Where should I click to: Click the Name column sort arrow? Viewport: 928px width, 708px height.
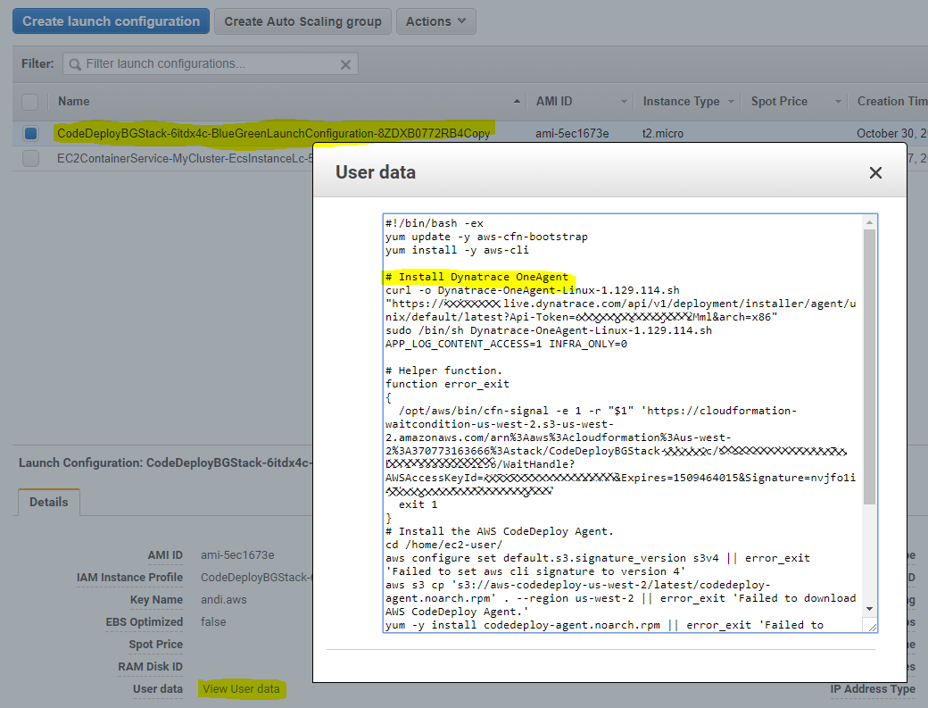click(517, 102)
